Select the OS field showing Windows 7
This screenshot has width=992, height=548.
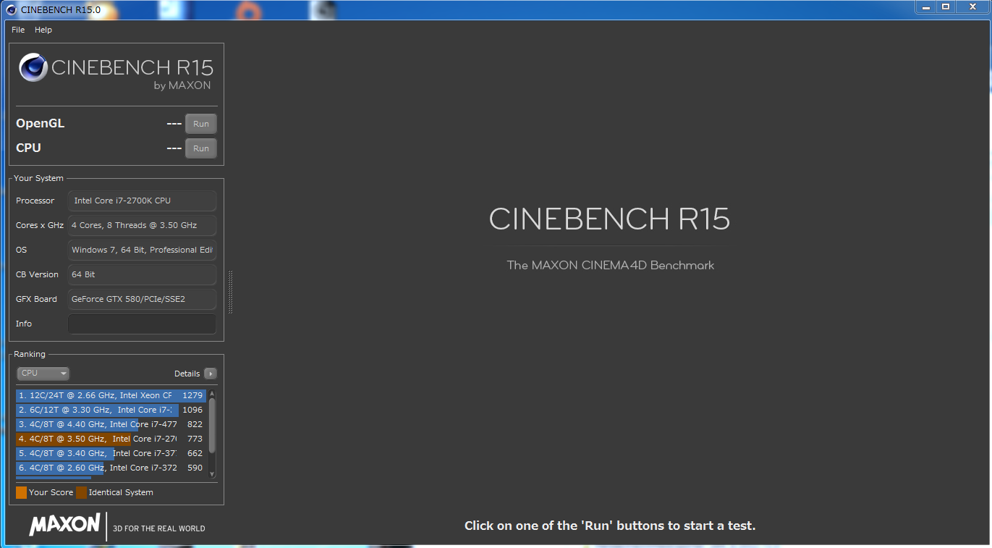pos(143,250)
